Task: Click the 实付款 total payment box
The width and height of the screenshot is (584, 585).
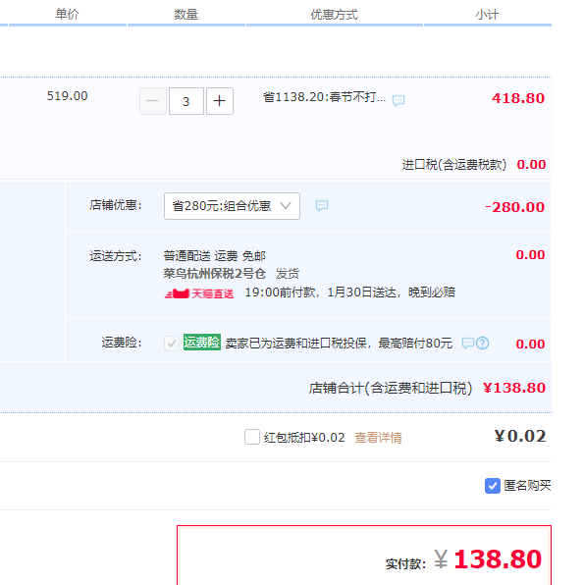Action: (x=364, y=556)
